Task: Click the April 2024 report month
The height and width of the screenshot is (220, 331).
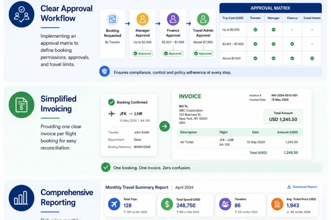Action: tap(184, 188)
